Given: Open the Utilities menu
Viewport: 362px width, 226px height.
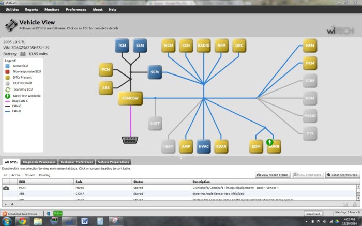Looking at the screenshot, I should click(11, 9).
